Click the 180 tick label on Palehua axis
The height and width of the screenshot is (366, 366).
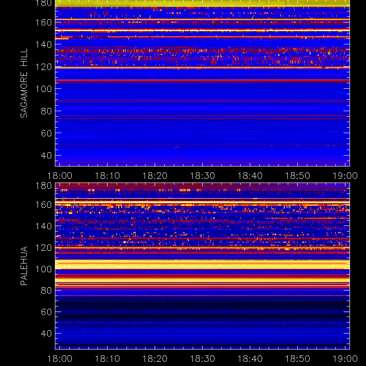pyautogui.click(x=43, y=186)
